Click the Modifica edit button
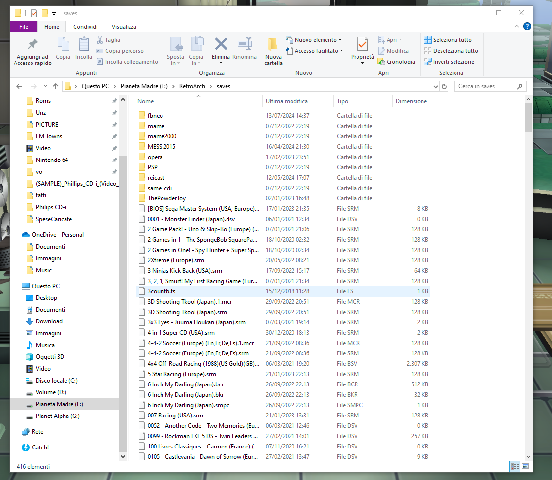Viewport: 552px width, 480px height. [393, 51]
